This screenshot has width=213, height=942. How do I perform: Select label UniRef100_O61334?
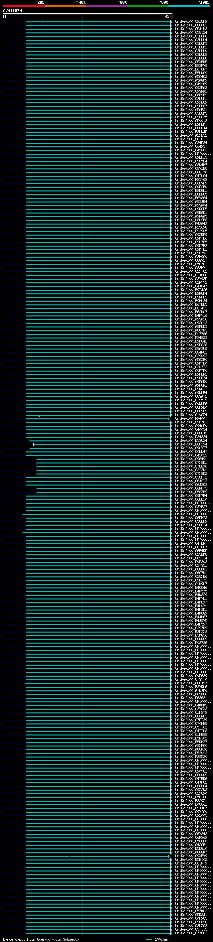click(191, 558)
